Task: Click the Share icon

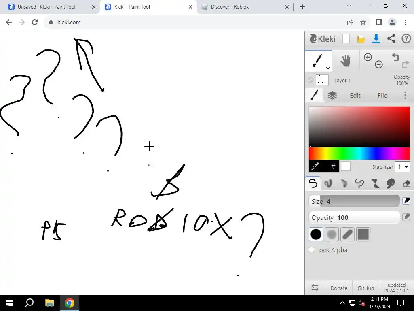Action: [391, 38]
